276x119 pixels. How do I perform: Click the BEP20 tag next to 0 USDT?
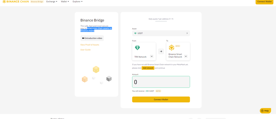[x=158, y=91]
